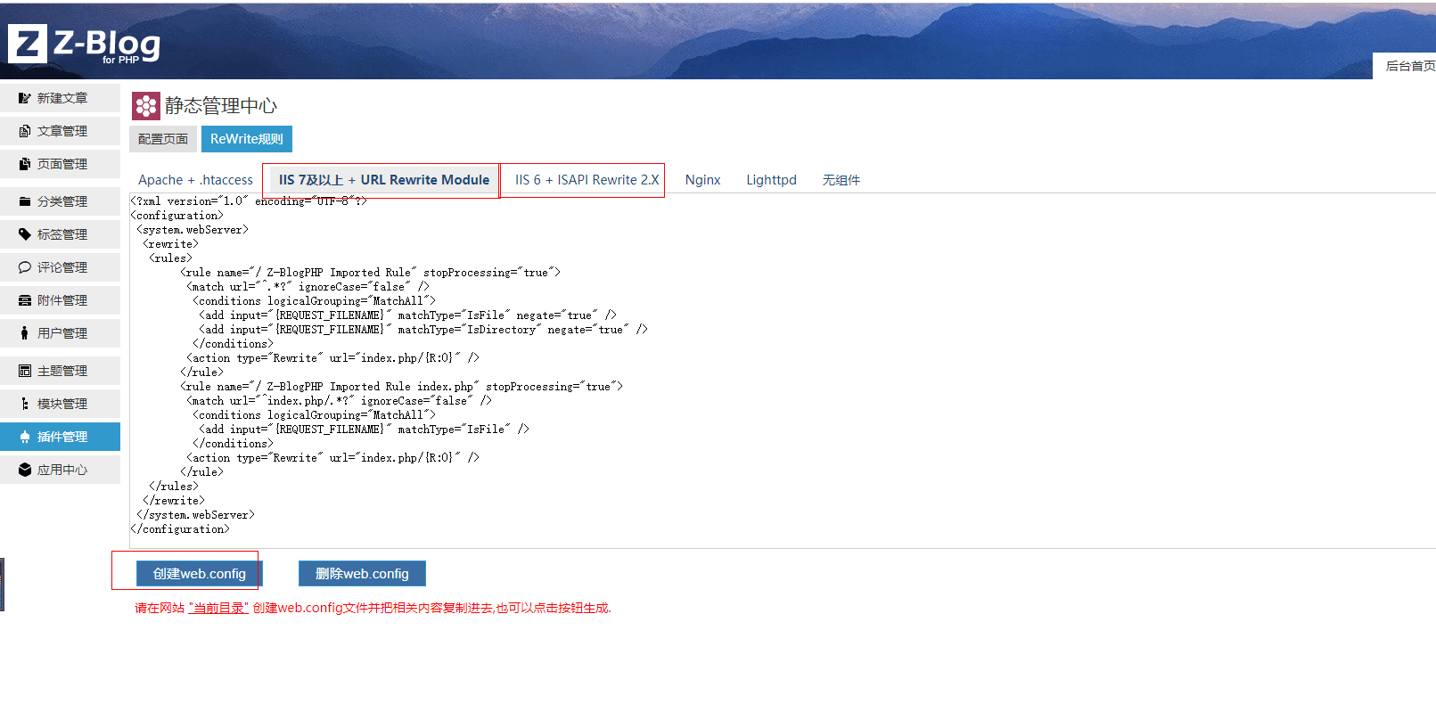Click the 静态管理中心 plugin icon

click(x=146, y=106)
